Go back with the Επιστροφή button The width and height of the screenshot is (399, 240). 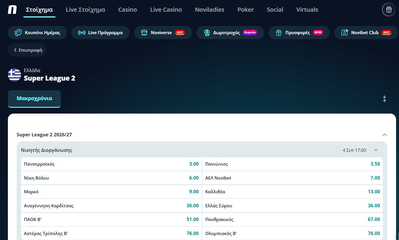click(27, 50)
